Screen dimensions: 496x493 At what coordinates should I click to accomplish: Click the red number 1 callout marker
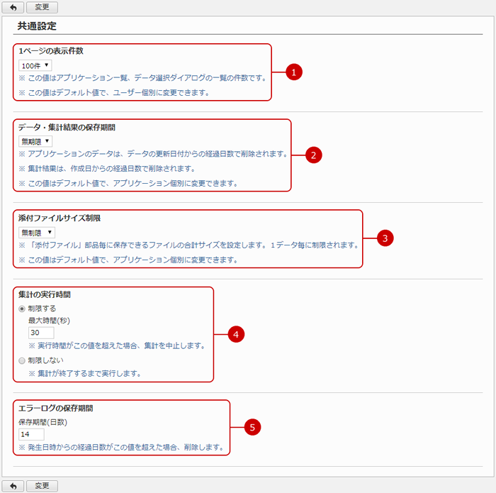tap(293, 72)
